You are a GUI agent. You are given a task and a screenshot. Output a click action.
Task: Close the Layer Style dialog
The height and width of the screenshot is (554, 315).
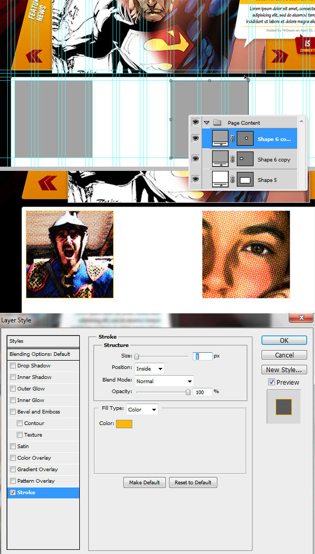[x=301, y=318]
